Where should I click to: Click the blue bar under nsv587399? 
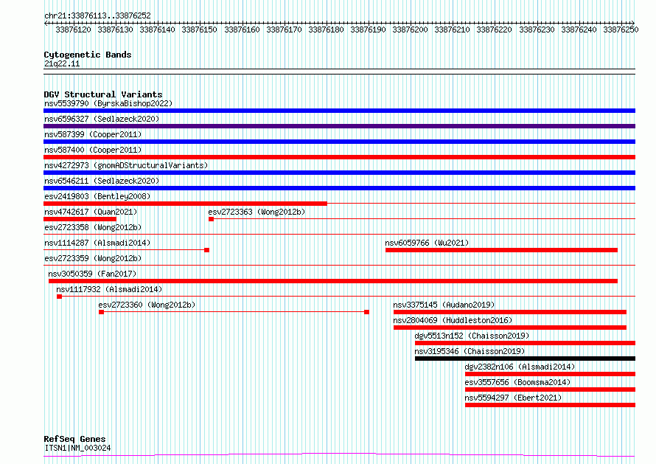click(x=339, y=142)
